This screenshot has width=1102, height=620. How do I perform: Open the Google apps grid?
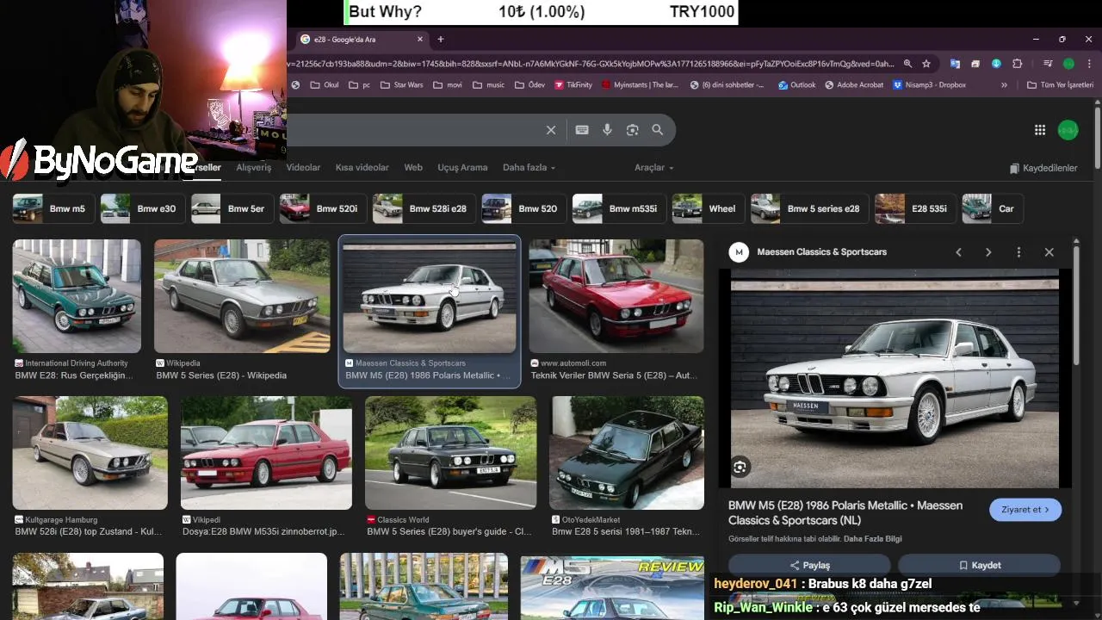(x=1040, y=130)
